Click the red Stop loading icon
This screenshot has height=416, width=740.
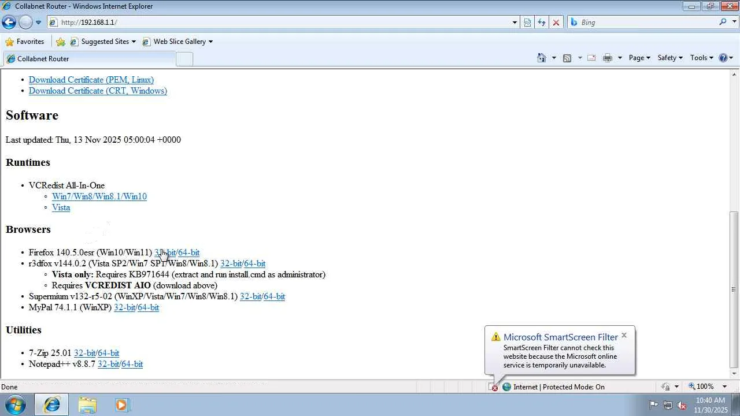[x=556, y=23]
